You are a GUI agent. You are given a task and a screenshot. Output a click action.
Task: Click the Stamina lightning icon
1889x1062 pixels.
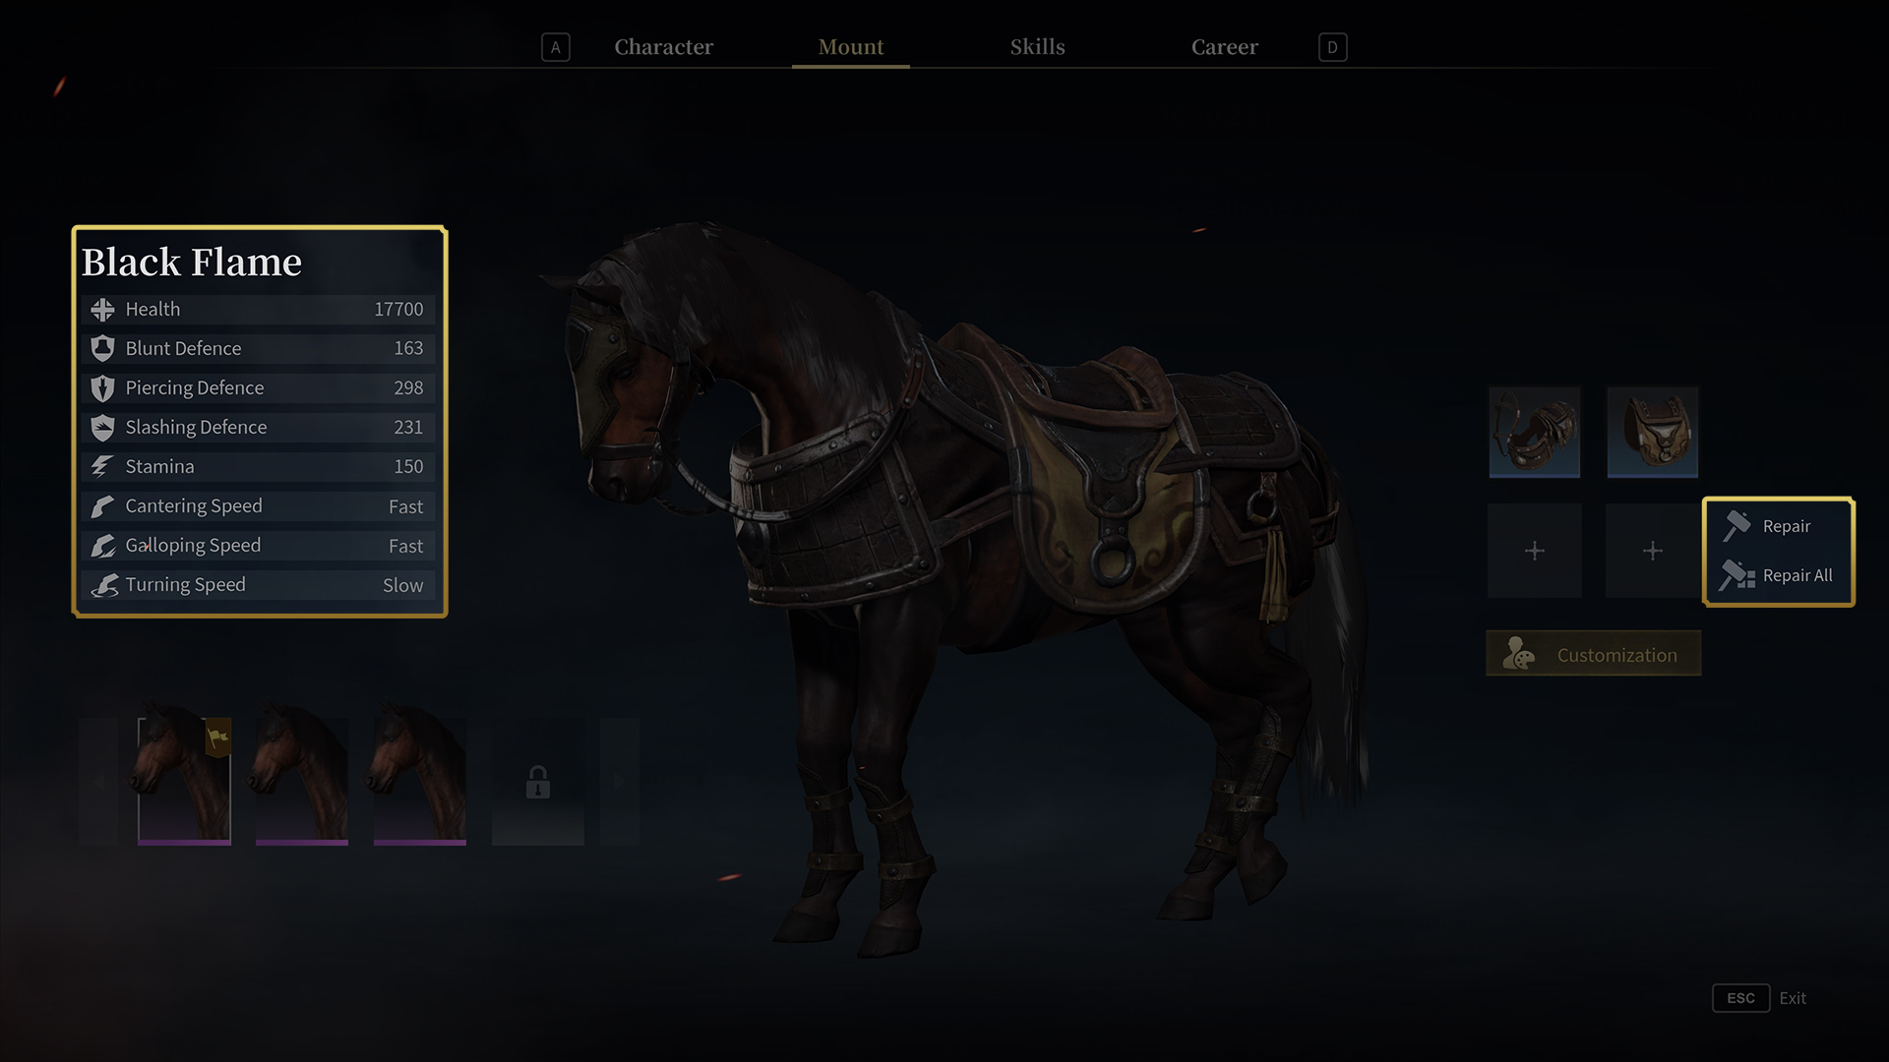102,467
